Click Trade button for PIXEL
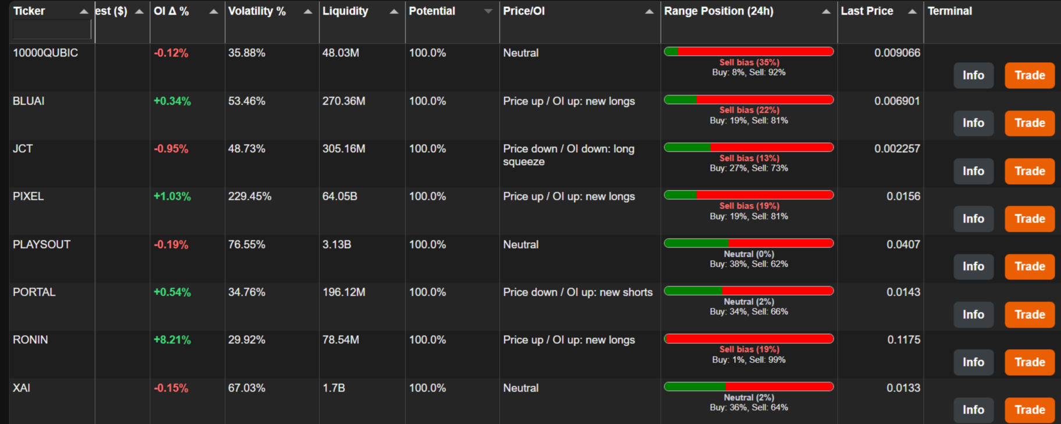Viewport: 1061px width, 424px height. click(x=1030, y=219)
